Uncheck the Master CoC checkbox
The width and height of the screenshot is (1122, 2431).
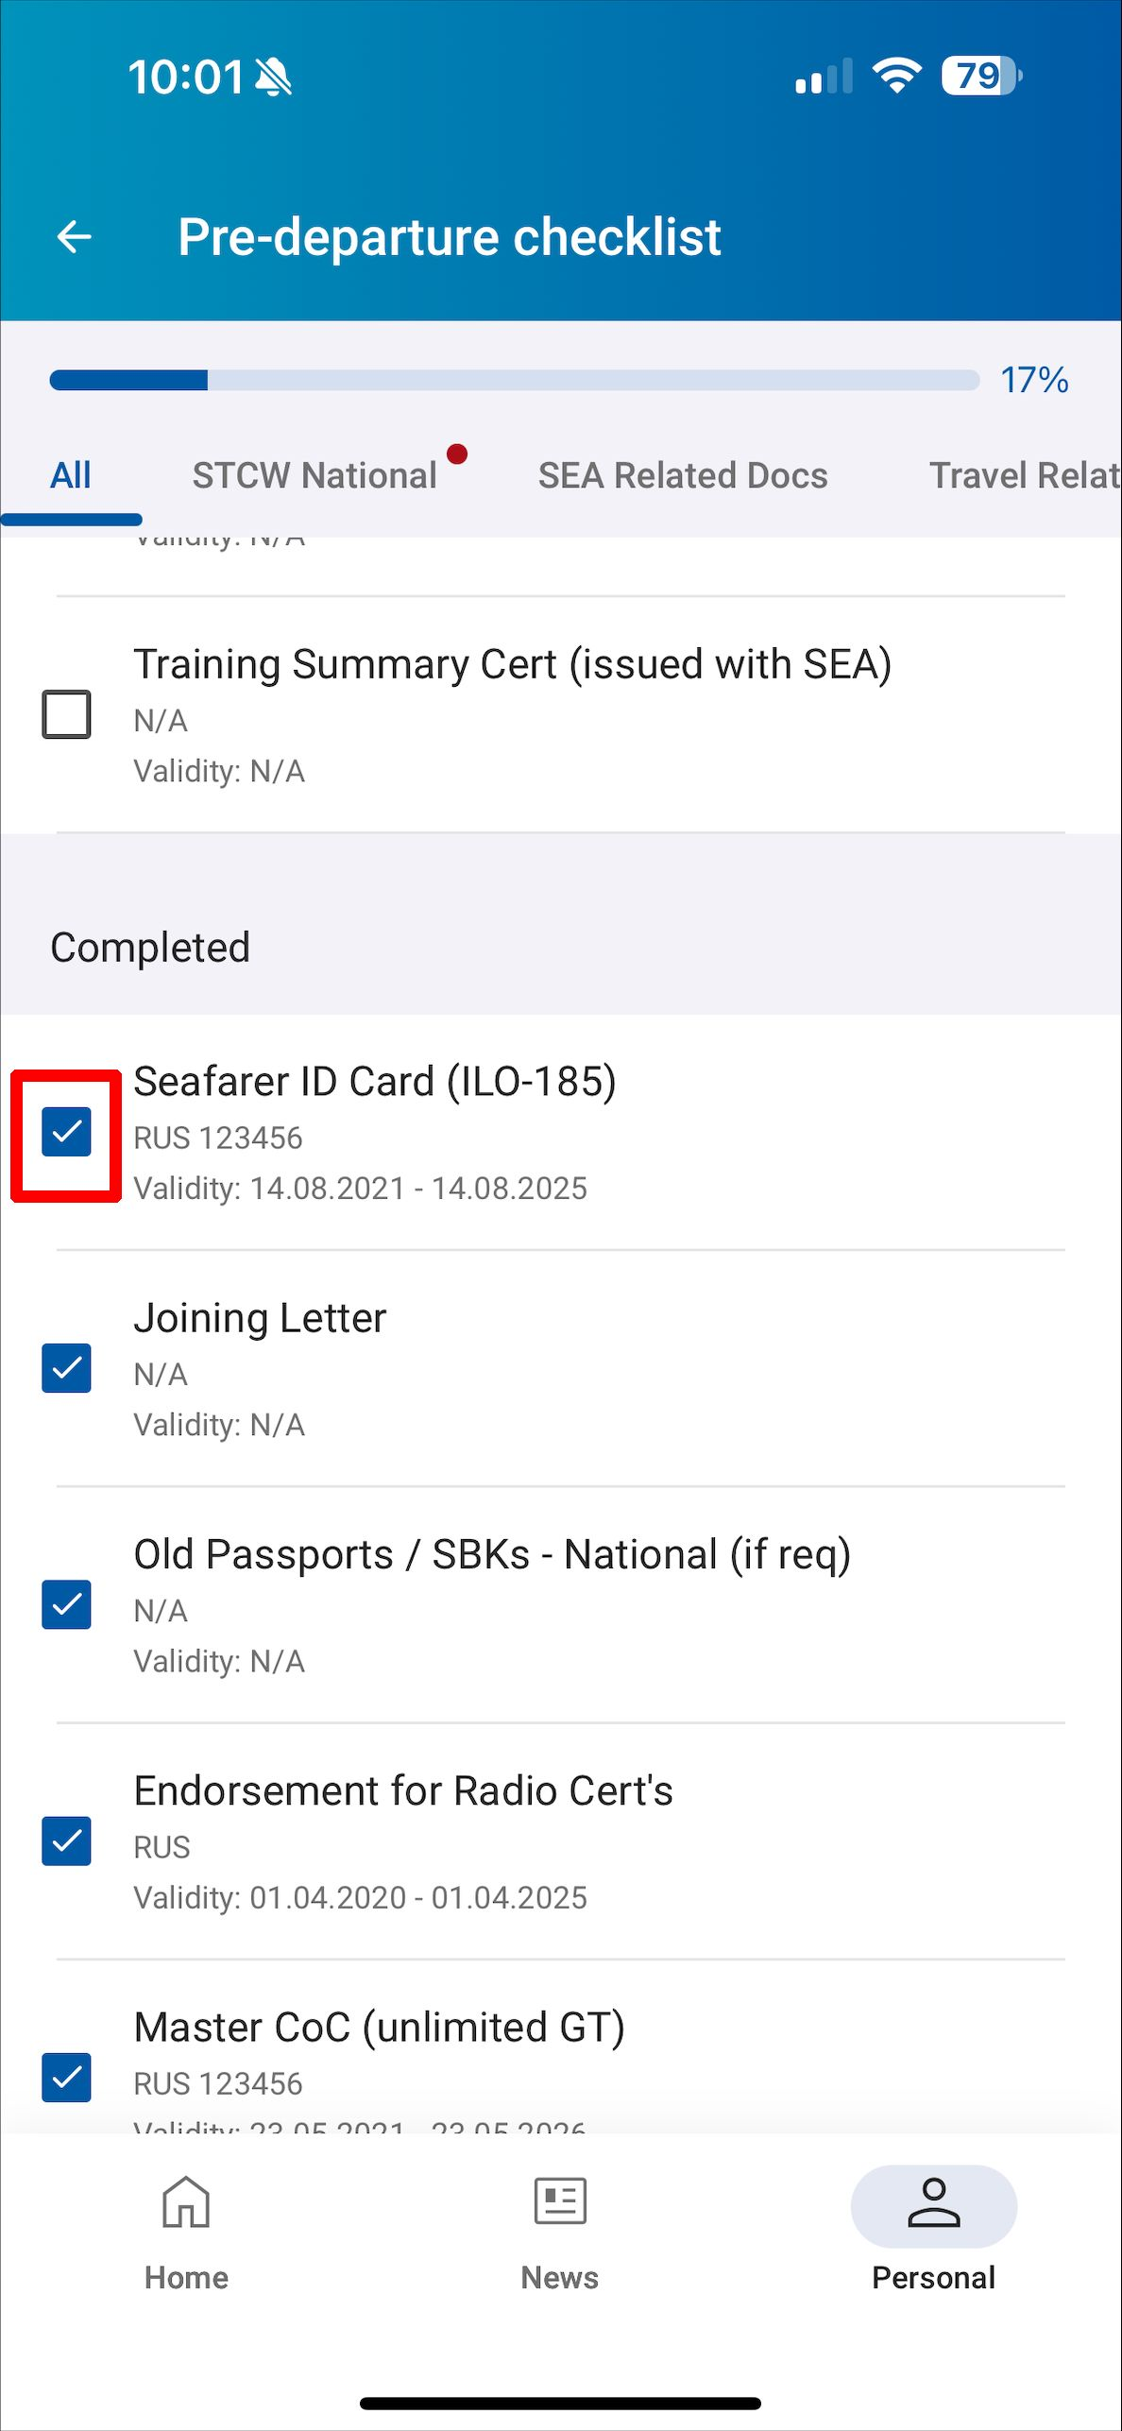click(66, 2077)
